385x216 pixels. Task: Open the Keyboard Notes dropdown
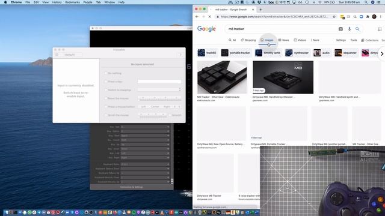point(145,164)
